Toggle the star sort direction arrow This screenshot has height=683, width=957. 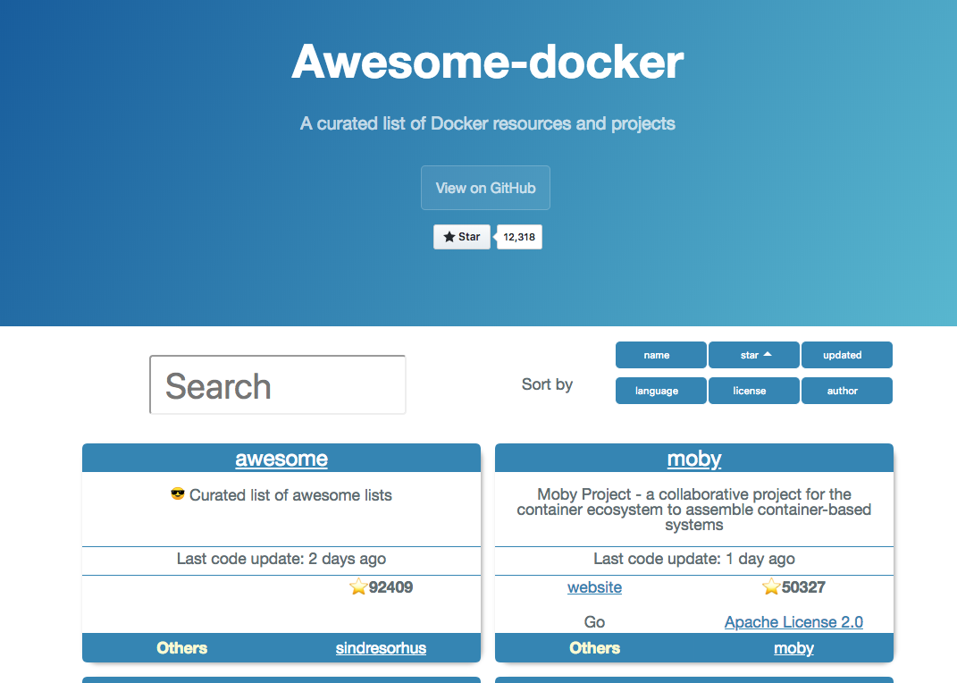pos(768,354)
